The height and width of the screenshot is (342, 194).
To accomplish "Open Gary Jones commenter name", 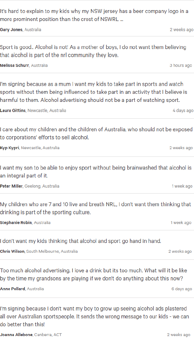I will tap(11, 30).
